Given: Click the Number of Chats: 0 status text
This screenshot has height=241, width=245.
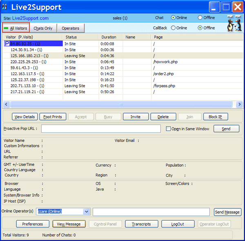Looking at the screenshot, I should point(59,235).
